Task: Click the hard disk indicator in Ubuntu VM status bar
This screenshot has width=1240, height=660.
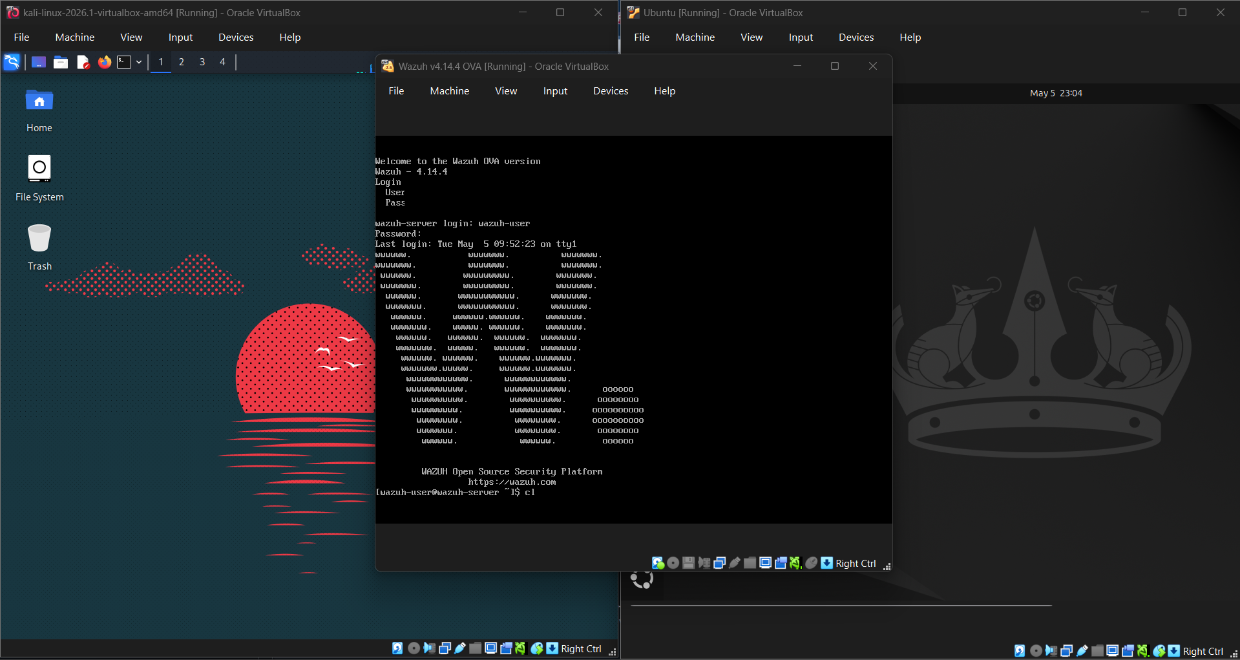Action: (1020, 651)
